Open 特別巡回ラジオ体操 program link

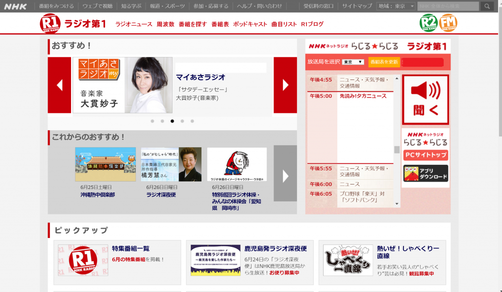[237, 201]
